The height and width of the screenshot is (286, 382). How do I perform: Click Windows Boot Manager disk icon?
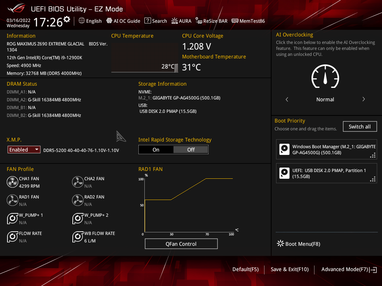(x=284, y=149)
